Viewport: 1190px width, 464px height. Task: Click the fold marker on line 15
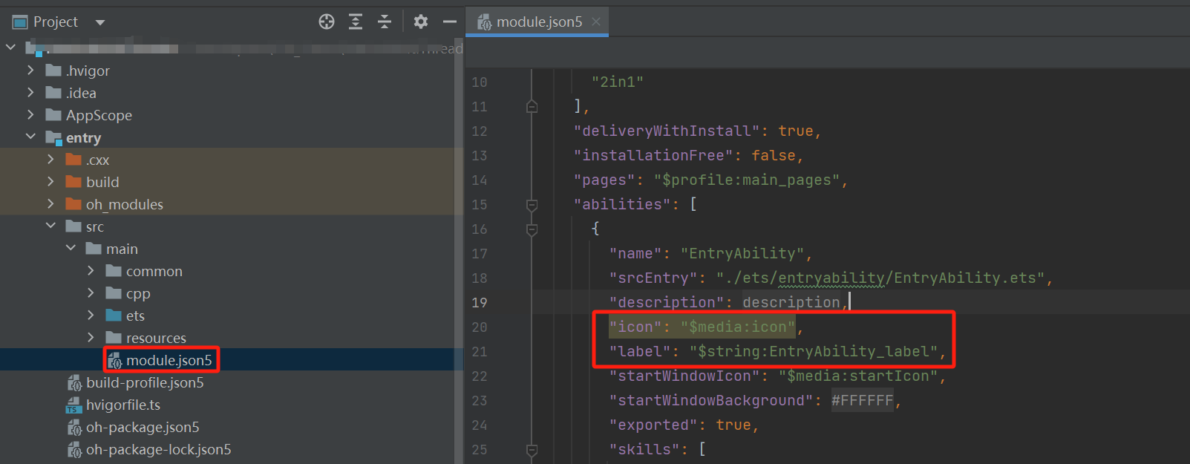click(x=532, y=204)
